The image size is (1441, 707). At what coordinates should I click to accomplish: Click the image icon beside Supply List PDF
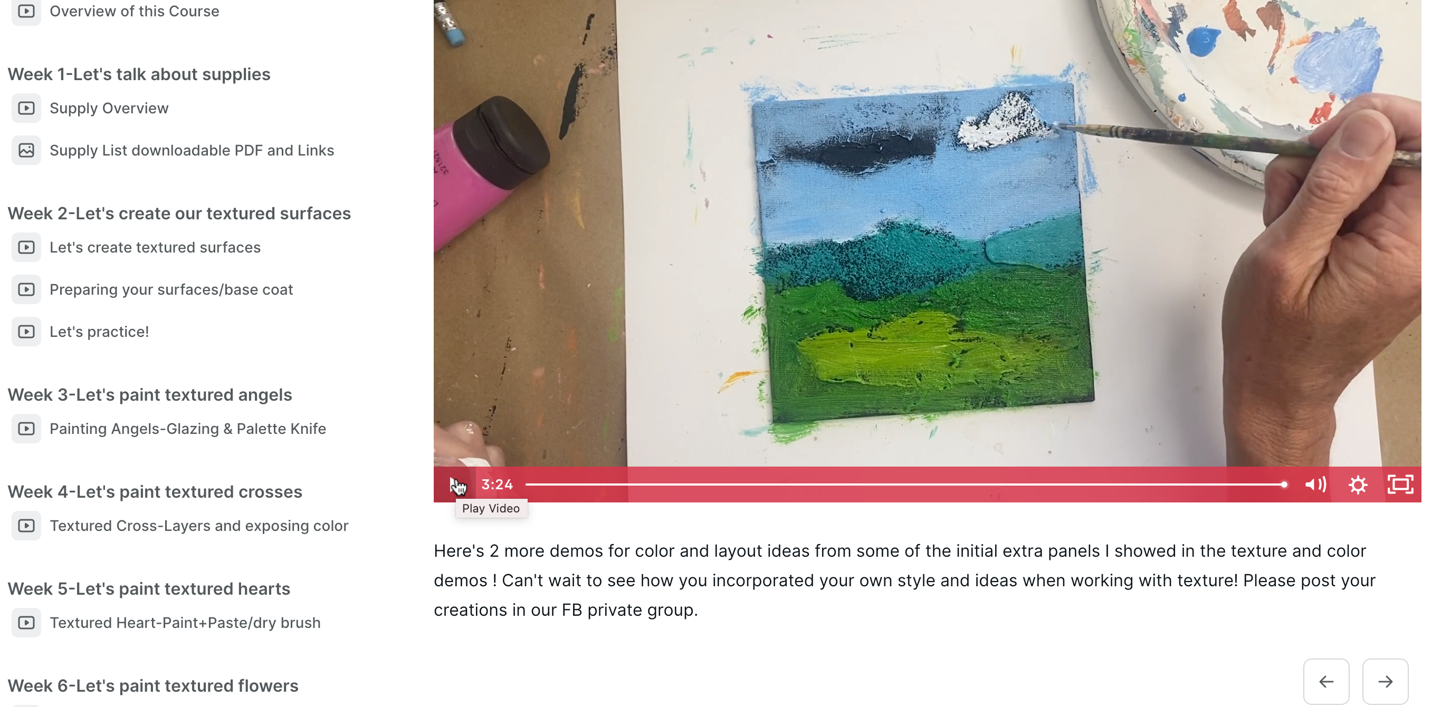(26, 150)
